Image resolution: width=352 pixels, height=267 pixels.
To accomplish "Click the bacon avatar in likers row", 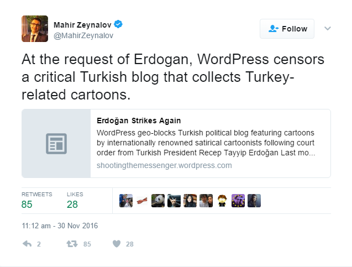I will pos(142,201).
